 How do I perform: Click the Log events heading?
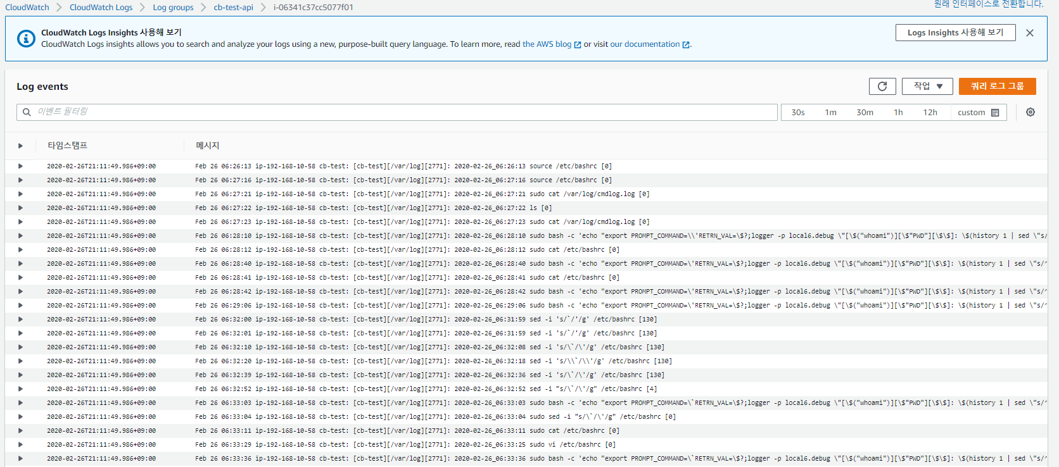42,87
